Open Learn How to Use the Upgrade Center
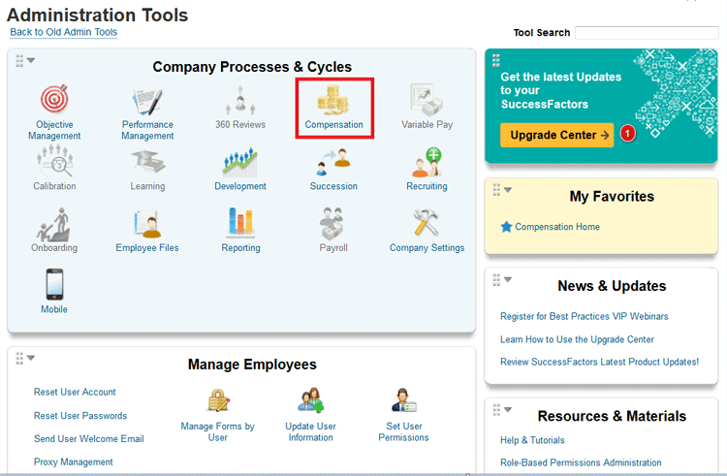727x476 pixels. point(577,339)
